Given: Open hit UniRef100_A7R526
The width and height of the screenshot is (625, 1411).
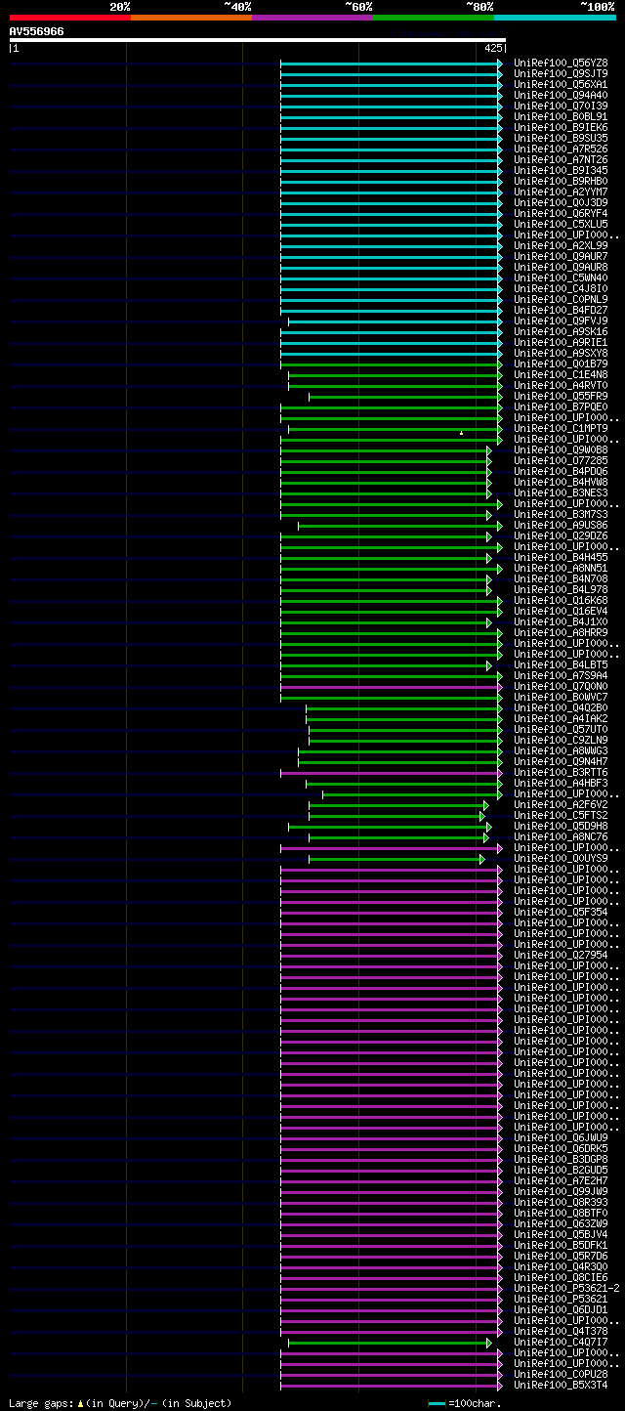Looking at the screenshot, I should (x=561, y=149).
